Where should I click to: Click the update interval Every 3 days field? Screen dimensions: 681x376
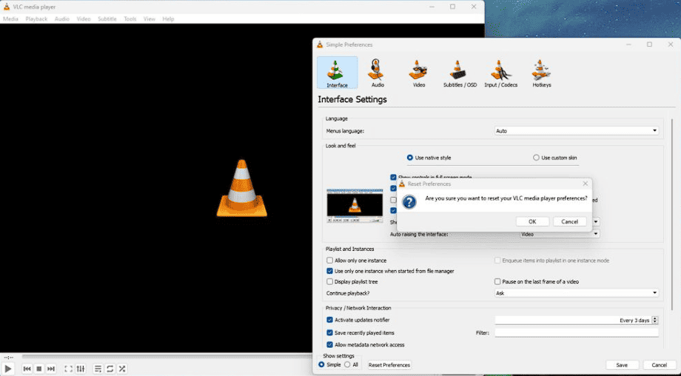pyautogui.click(x=573, y=320)
